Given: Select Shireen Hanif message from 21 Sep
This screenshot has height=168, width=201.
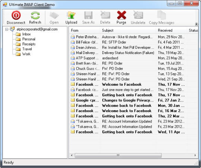Looking at the screenshot, I should [x=128, y=79].
